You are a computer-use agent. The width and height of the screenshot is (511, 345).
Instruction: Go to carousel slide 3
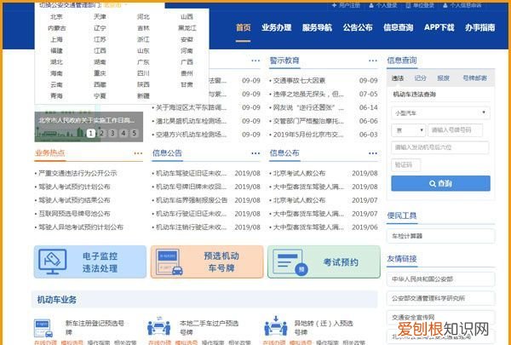(112, 133)
